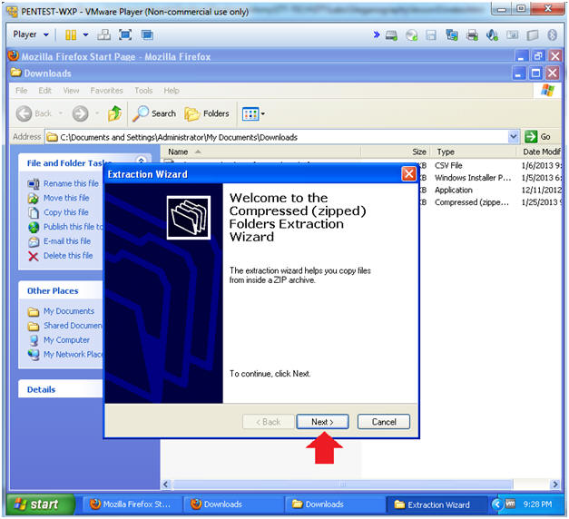Screen dimensions: 569x519
Task: Toggle the Folders pane button
Action: (x=207, y=113)
